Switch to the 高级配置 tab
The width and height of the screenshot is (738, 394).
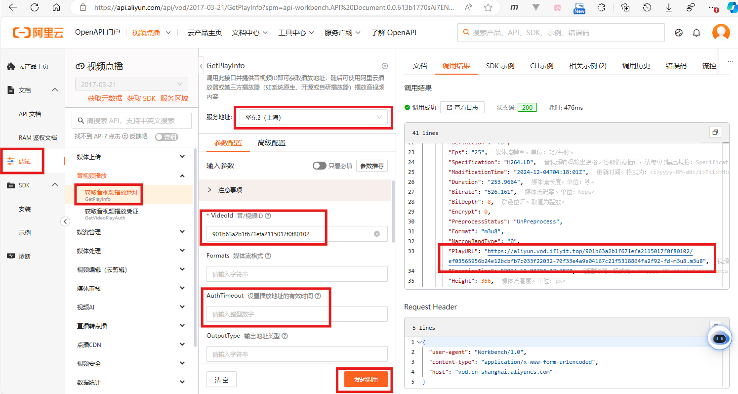click(272, 143)
